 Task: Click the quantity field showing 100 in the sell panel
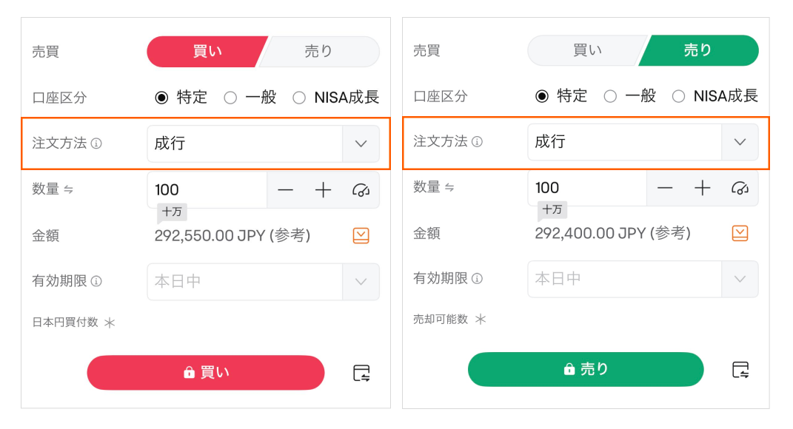coord(586,188)
